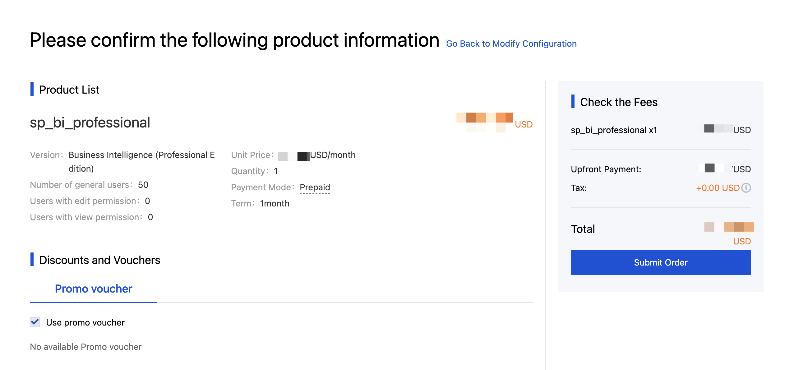The image size is (794, 370).
Task: Click the sp_bi_professional x1 fee line
Action: pos(614,130)
